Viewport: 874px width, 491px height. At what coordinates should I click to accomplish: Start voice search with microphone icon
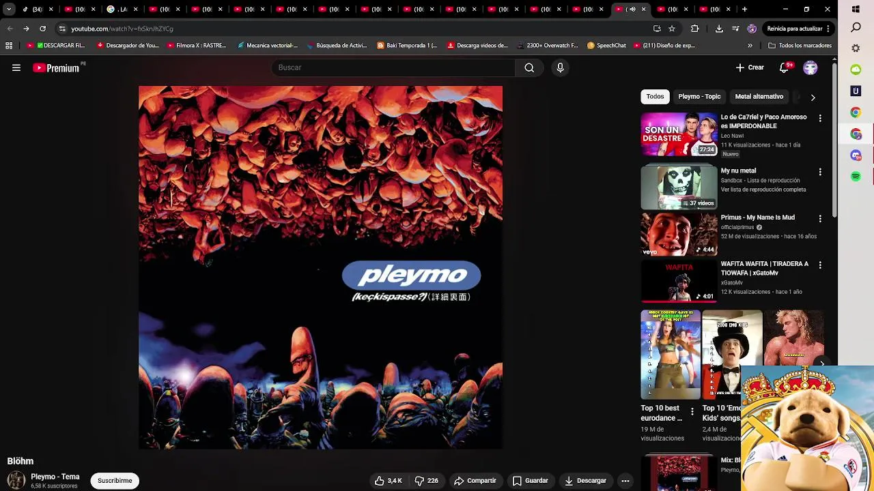[x=560, y=68]
